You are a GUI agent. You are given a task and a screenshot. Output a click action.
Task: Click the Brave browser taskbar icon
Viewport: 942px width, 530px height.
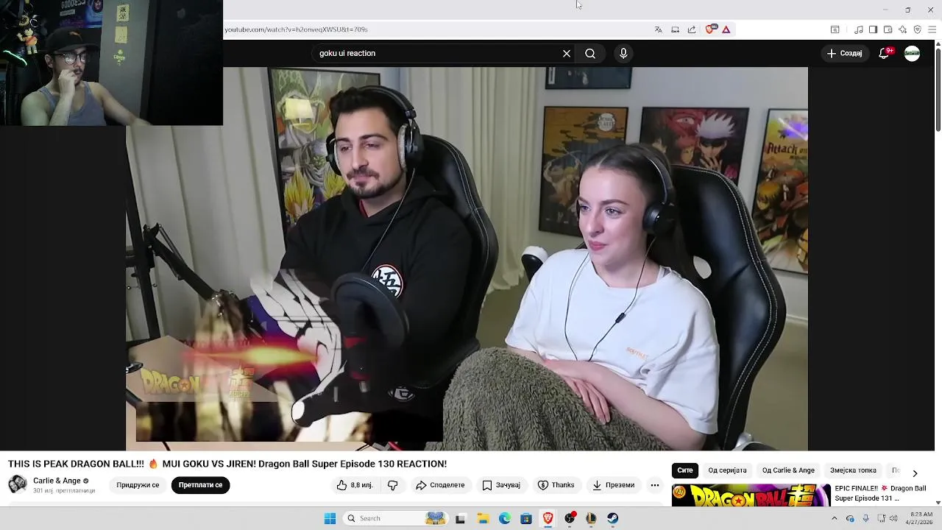pos(548,518)
